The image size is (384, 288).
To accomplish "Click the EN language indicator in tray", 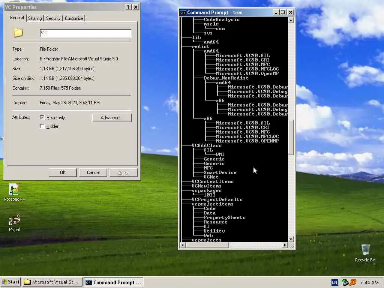I will [334, 282].
